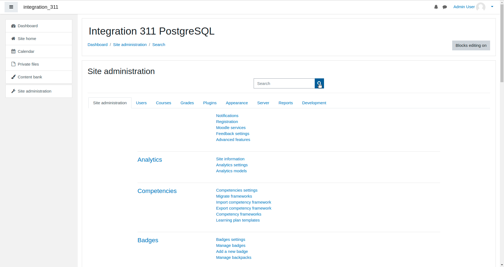This screenshot has width=504, height=267.
Task: Open the Competency frameworks link
Action: coord(239,214)
